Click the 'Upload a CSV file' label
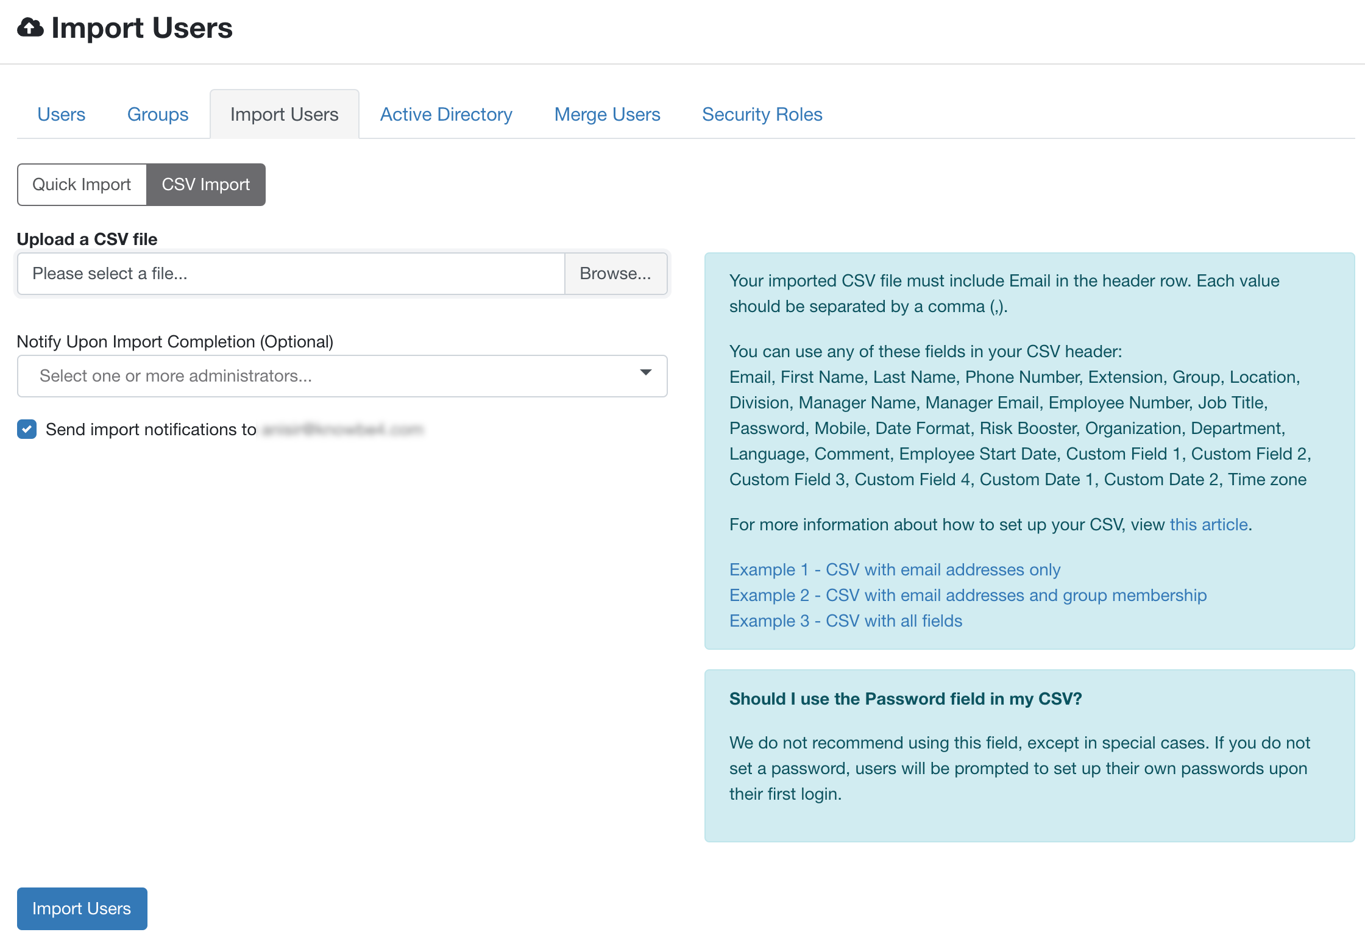The height and width of the screenshot is (946, 1365). tap(87, 239)
